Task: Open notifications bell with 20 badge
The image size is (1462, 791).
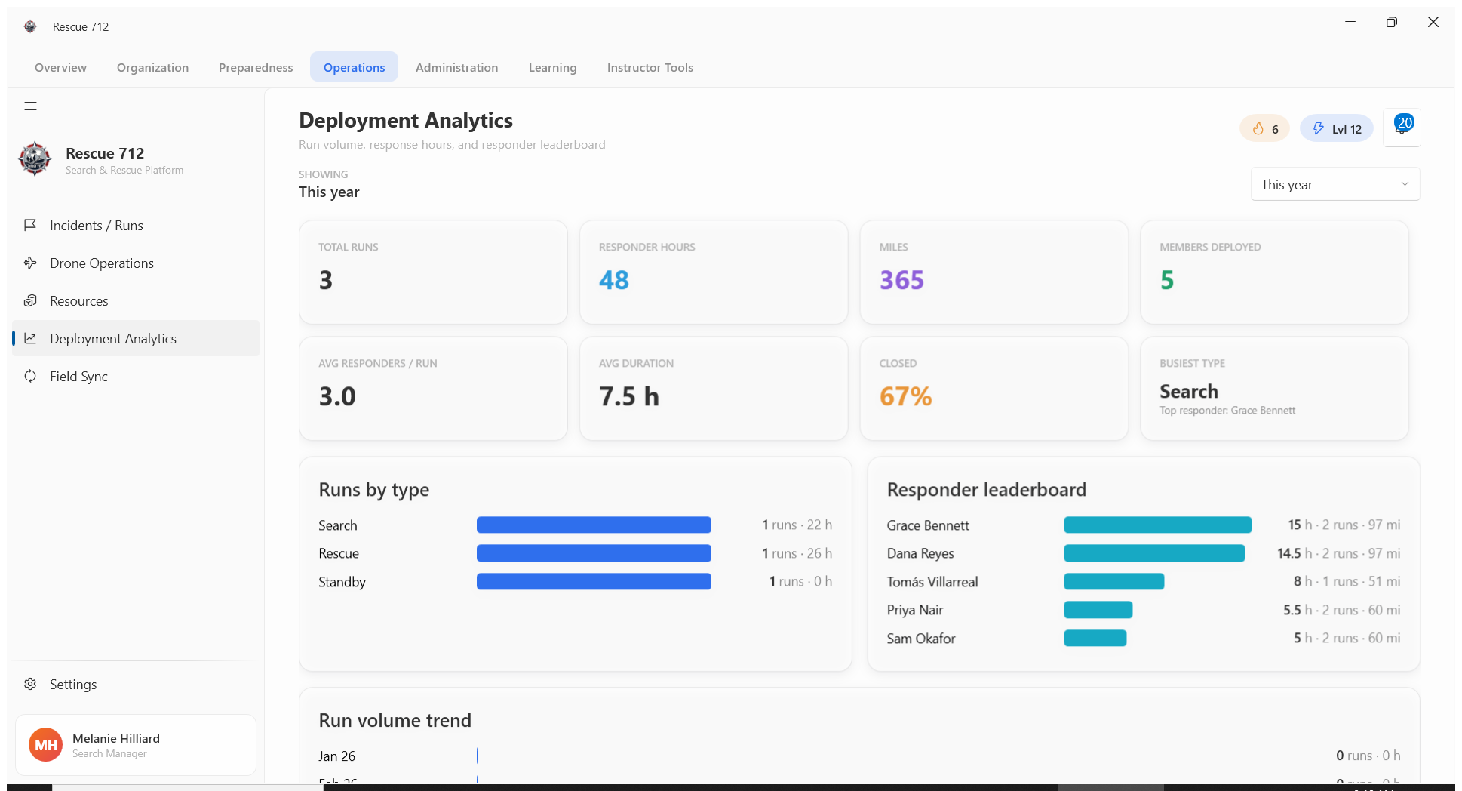Action: pos(1402,128)
